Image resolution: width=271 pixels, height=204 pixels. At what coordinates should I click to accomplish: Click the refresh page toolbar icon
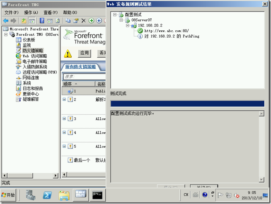[x=57, y=21]
